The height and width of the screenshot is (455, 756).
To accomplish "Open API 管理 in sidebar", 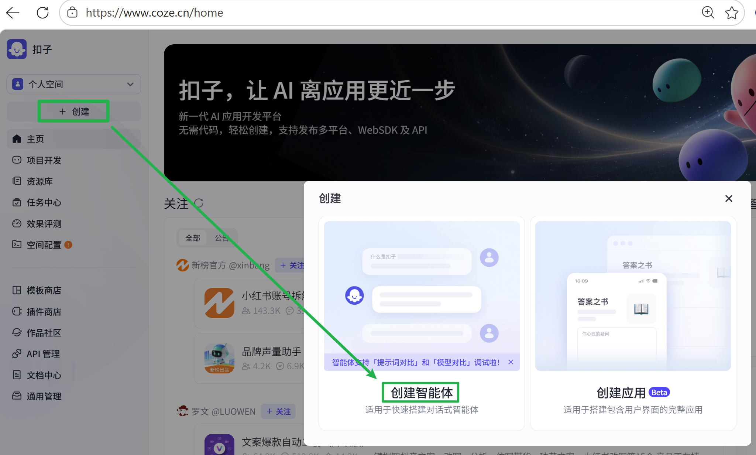I will click(43, 354).
